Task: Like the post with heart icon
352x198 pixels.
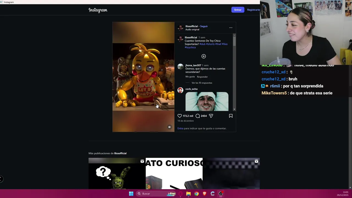Action: 180,116
